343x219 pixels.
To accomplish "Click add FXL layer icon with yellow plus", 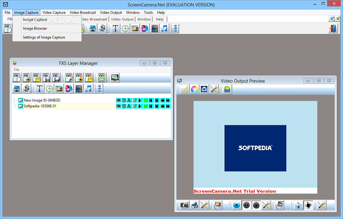I will 26,78.
